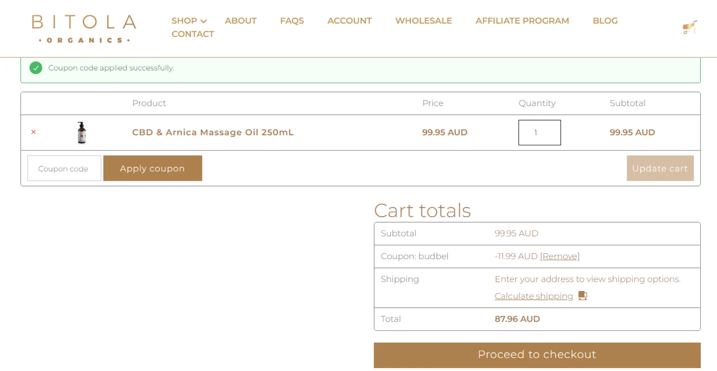Click the Cart totals heading
The height and width of the screenshot is (371, 717).
click(423, 210)
